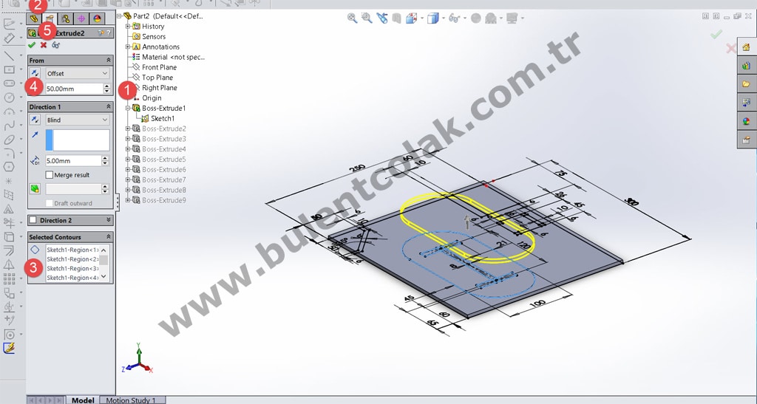Viewport: 757px width, 404px height.
Task: Select the Sketch Fillet tool
Action: point(9,154)
